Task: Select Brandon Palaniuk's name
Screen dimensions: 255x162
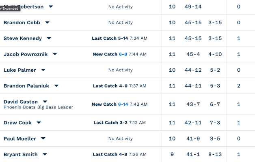Action: (x=27, y=86)
